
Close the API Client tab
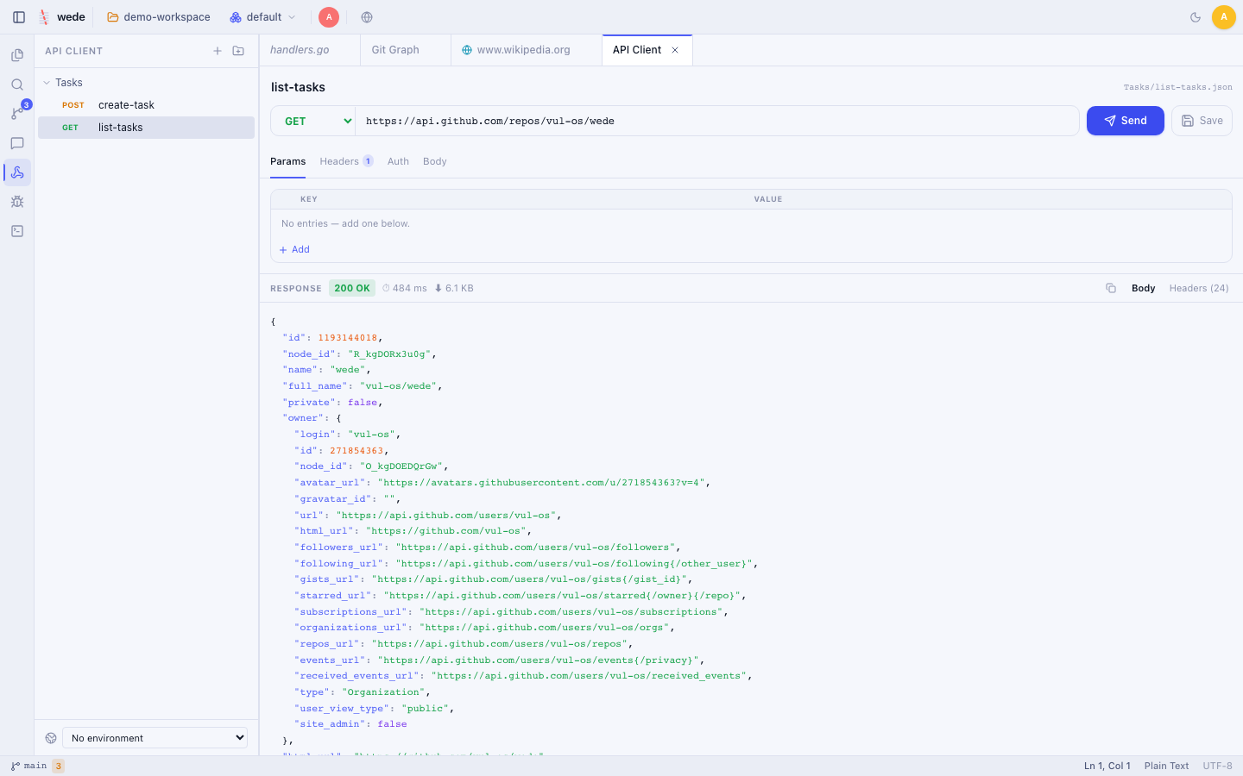tap(675, 50)
